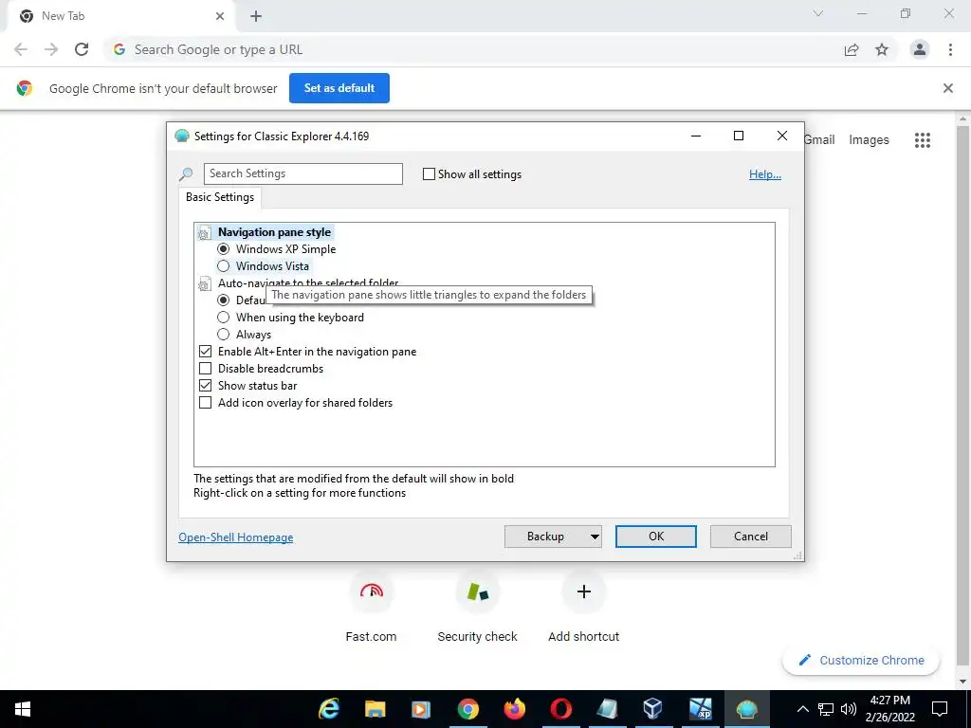971x728 pixels.
Task: Click the share page icon in Chrome
Action: (x=852, y=49)
